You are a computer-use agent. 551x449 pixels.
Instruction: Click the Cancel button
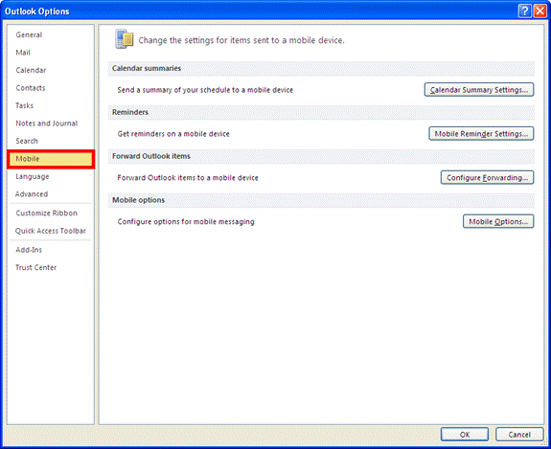coord(519,435)
